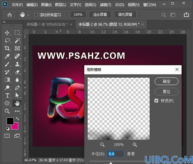Select the History Brush tool
The width and height of the screenshot is (193, 164).
pyautogui.click(x=7, y=72)
